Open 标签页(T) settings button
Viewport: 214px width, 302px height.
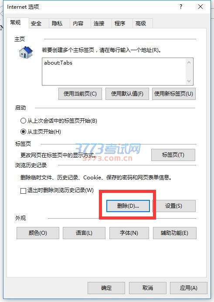pos(173,155)
